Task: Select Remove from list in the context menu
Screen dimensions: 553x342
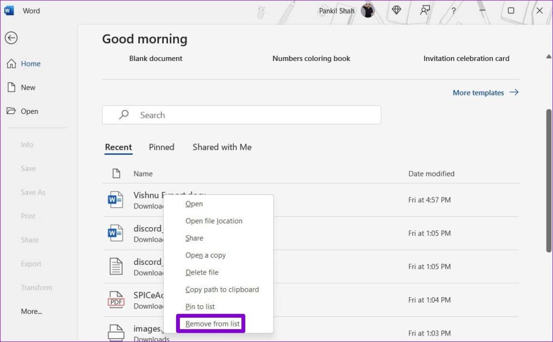Action: coord(212,324)
